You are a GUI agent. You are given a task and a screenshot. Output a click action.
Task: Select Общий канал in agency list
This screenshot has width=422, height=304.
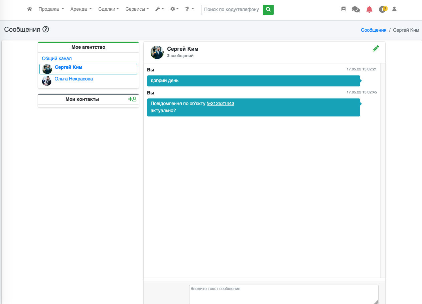tap(57, 58)
